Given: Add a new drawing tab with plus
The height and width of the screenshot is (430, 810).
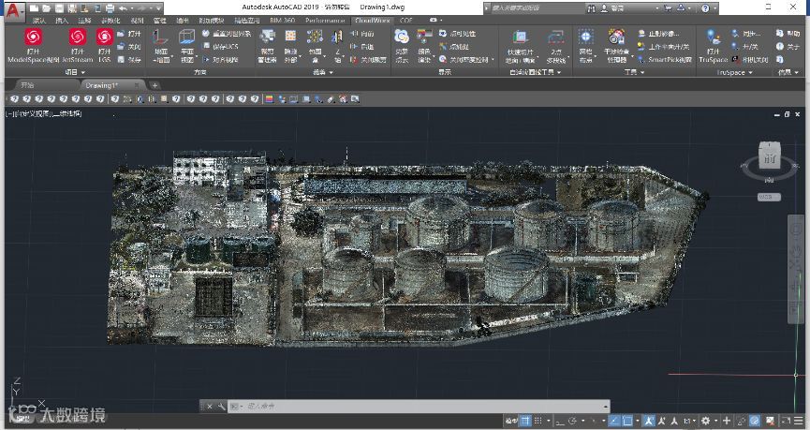Looking at the screenshot, I should (155, 84).
